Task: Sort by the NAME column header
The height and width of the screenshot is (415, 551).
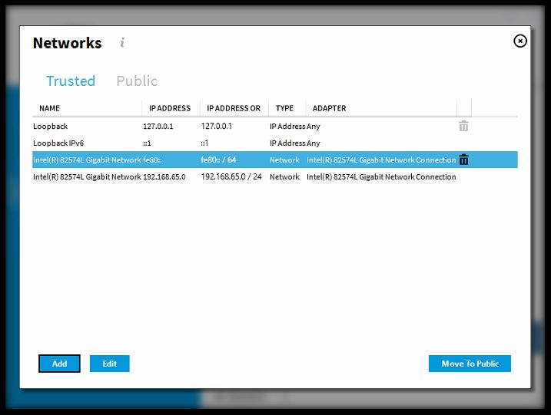Action: pyautogui.click(x=49, y=108)
